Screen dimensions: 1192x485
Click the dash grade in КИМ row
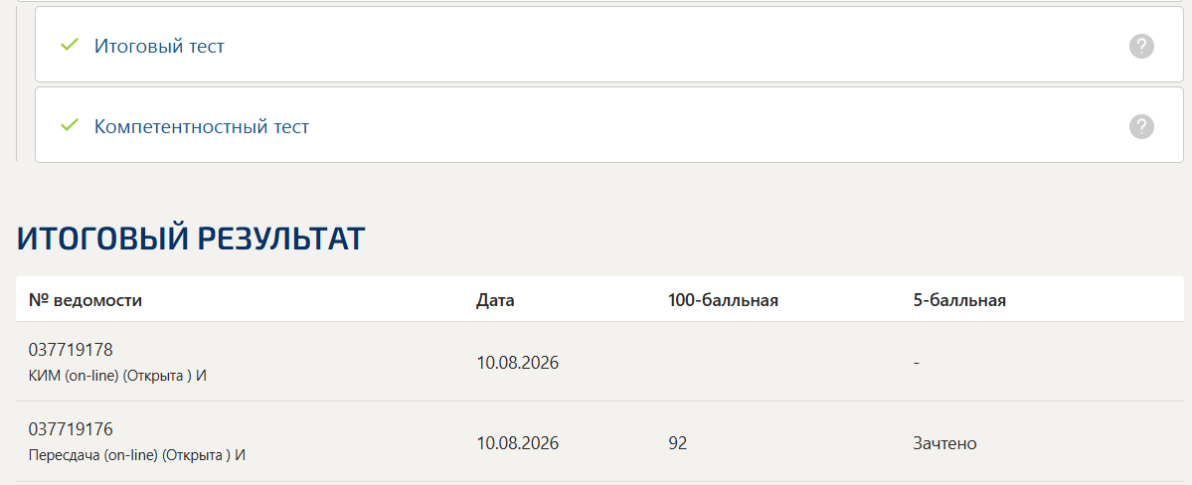point(917,364)
